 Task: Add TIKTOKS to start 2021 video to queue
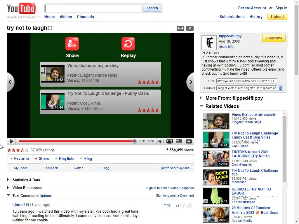(205, 164)
